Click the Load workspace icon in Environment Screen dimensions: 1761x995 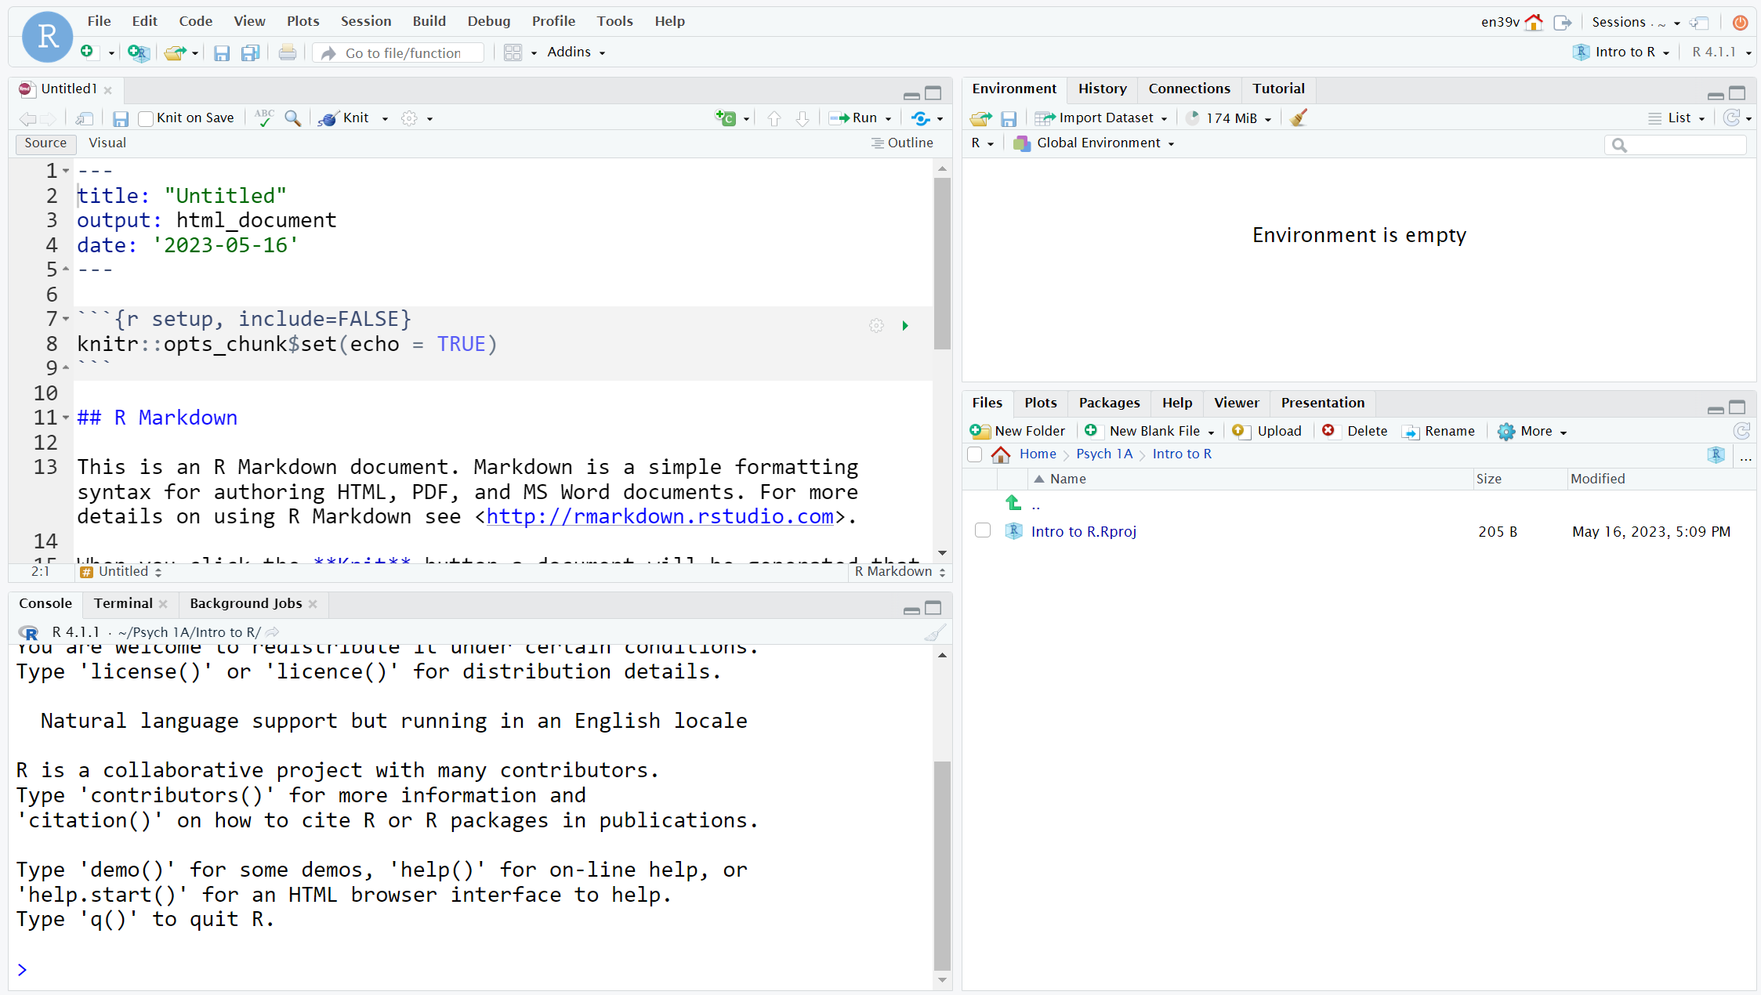pos(980,118)
